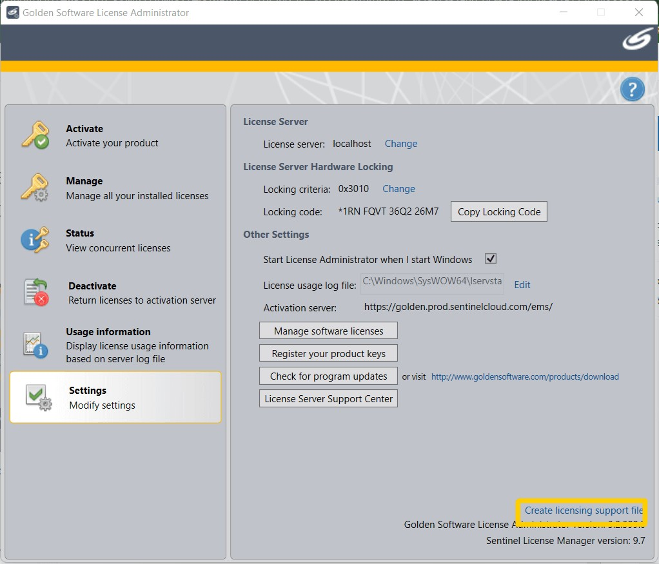Open the Activate your product section
Viewport: 659px width, 564px height.
(115, 135)
